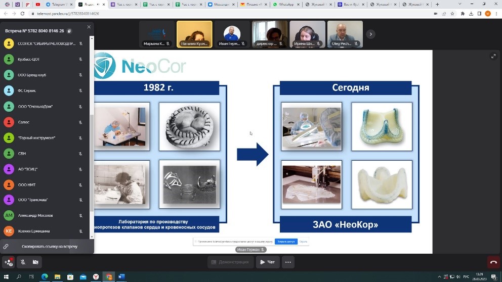This screenshot has width=502, height=282.
Task: Click the red hang up call button
Action: coord(493,262)
